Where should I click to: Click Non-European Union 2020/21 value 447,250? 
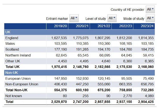point(82,84)
